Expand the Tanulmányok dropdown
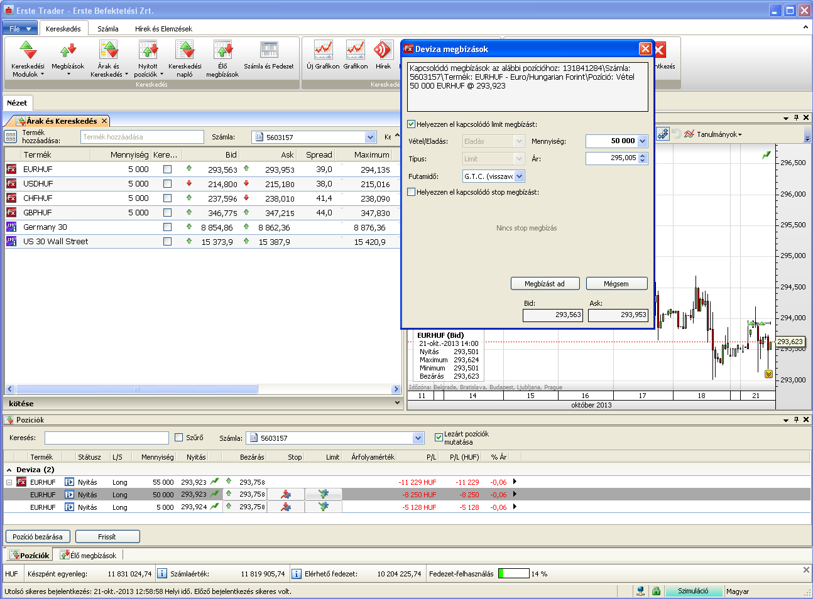The height and width of the screenshot is (599, 813). 740,135
